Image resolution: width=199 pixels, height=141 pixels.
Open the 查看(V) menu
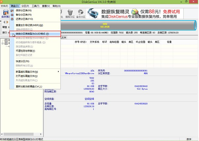(46, 6)
